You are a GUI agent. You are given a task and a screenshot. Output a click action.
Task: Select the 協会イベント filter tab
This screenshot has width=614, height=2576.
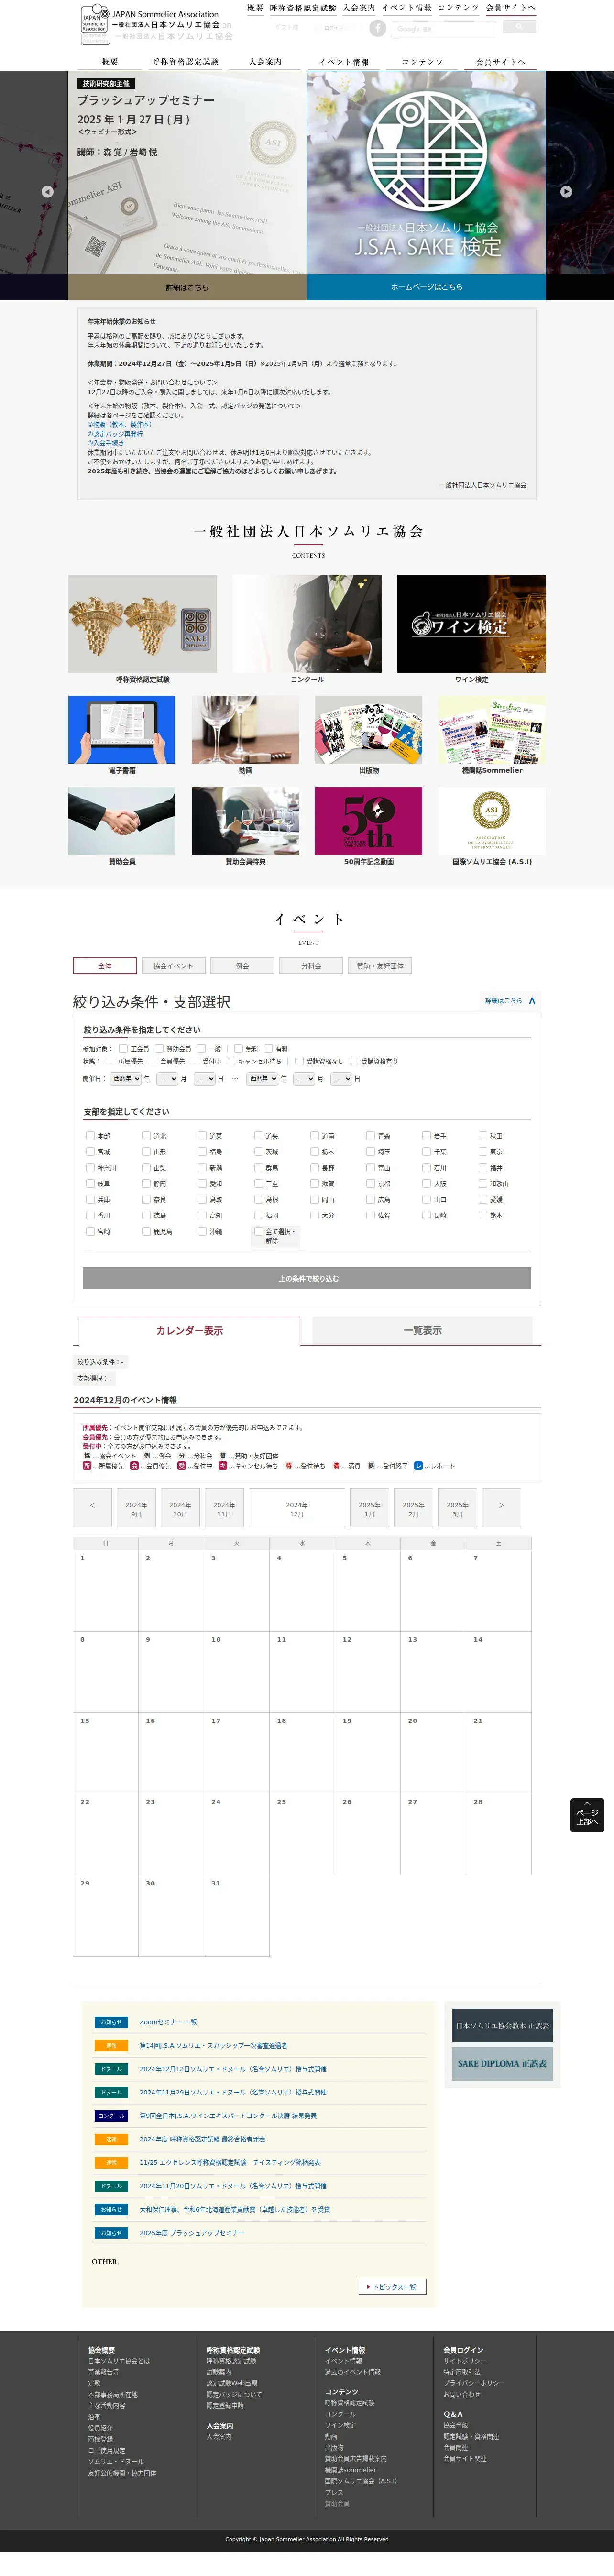[x=173, y=966]
